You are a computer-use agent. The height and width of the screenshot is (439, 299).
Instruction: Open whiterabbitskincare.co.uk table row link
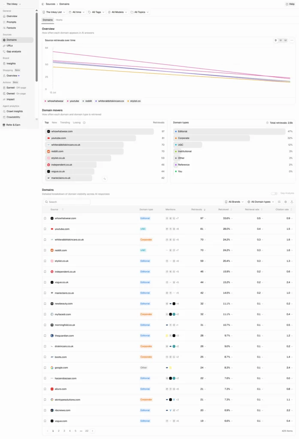[x=69, y=240]
